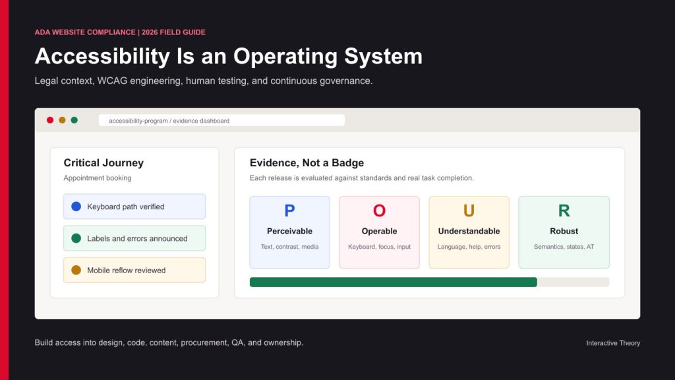Click the Legal context, WCAG engineering subtitle

pos(204,81)
